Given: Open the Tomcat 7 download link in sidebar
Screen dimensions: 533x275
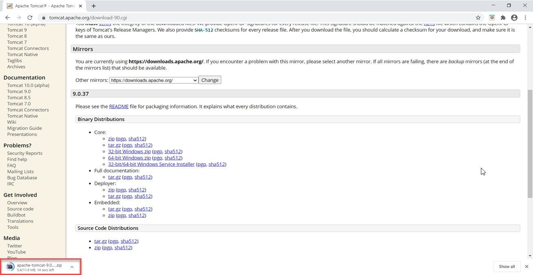Looking at the screenshot, I should (17, 42).
